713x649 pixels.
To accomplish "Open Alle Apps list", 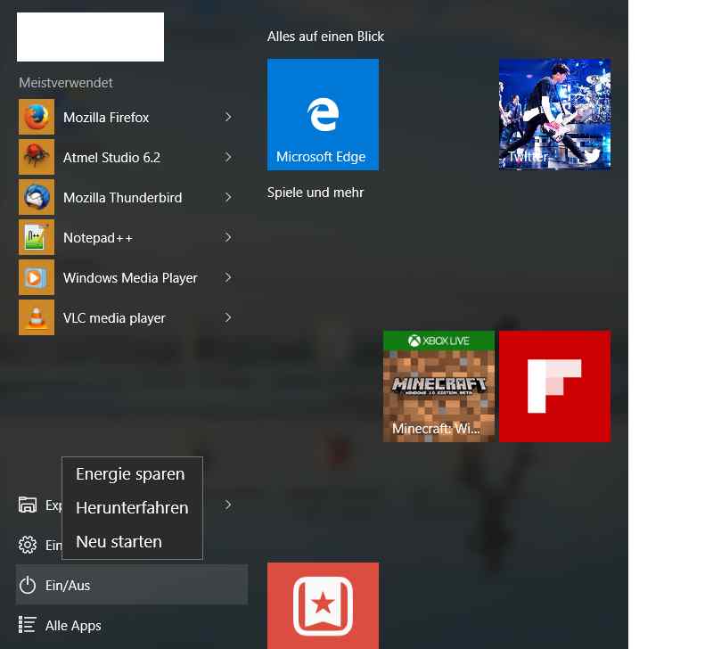I will [73, 626].
